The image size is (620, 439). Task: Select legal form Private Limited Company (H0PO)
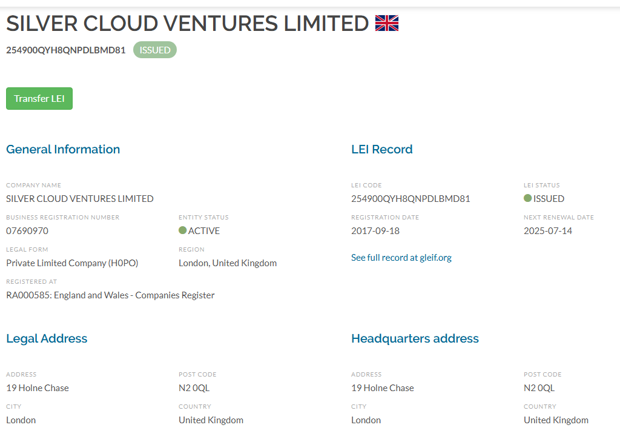[x=72, y=263]
